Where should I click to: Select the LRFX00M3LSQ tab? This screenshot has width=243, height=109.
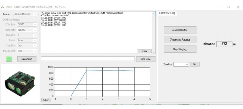[167, 13]
